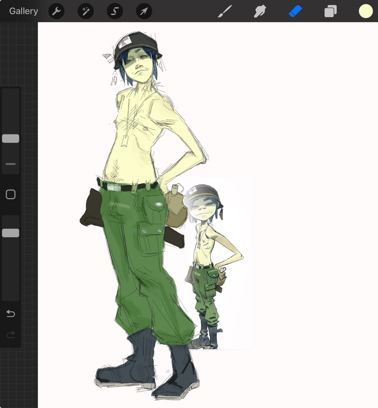Undo the last stroke

tap(11, 313)
